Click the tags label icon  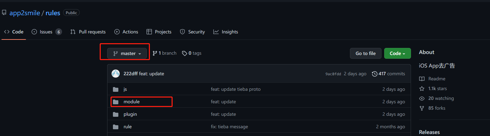[184, 53]
